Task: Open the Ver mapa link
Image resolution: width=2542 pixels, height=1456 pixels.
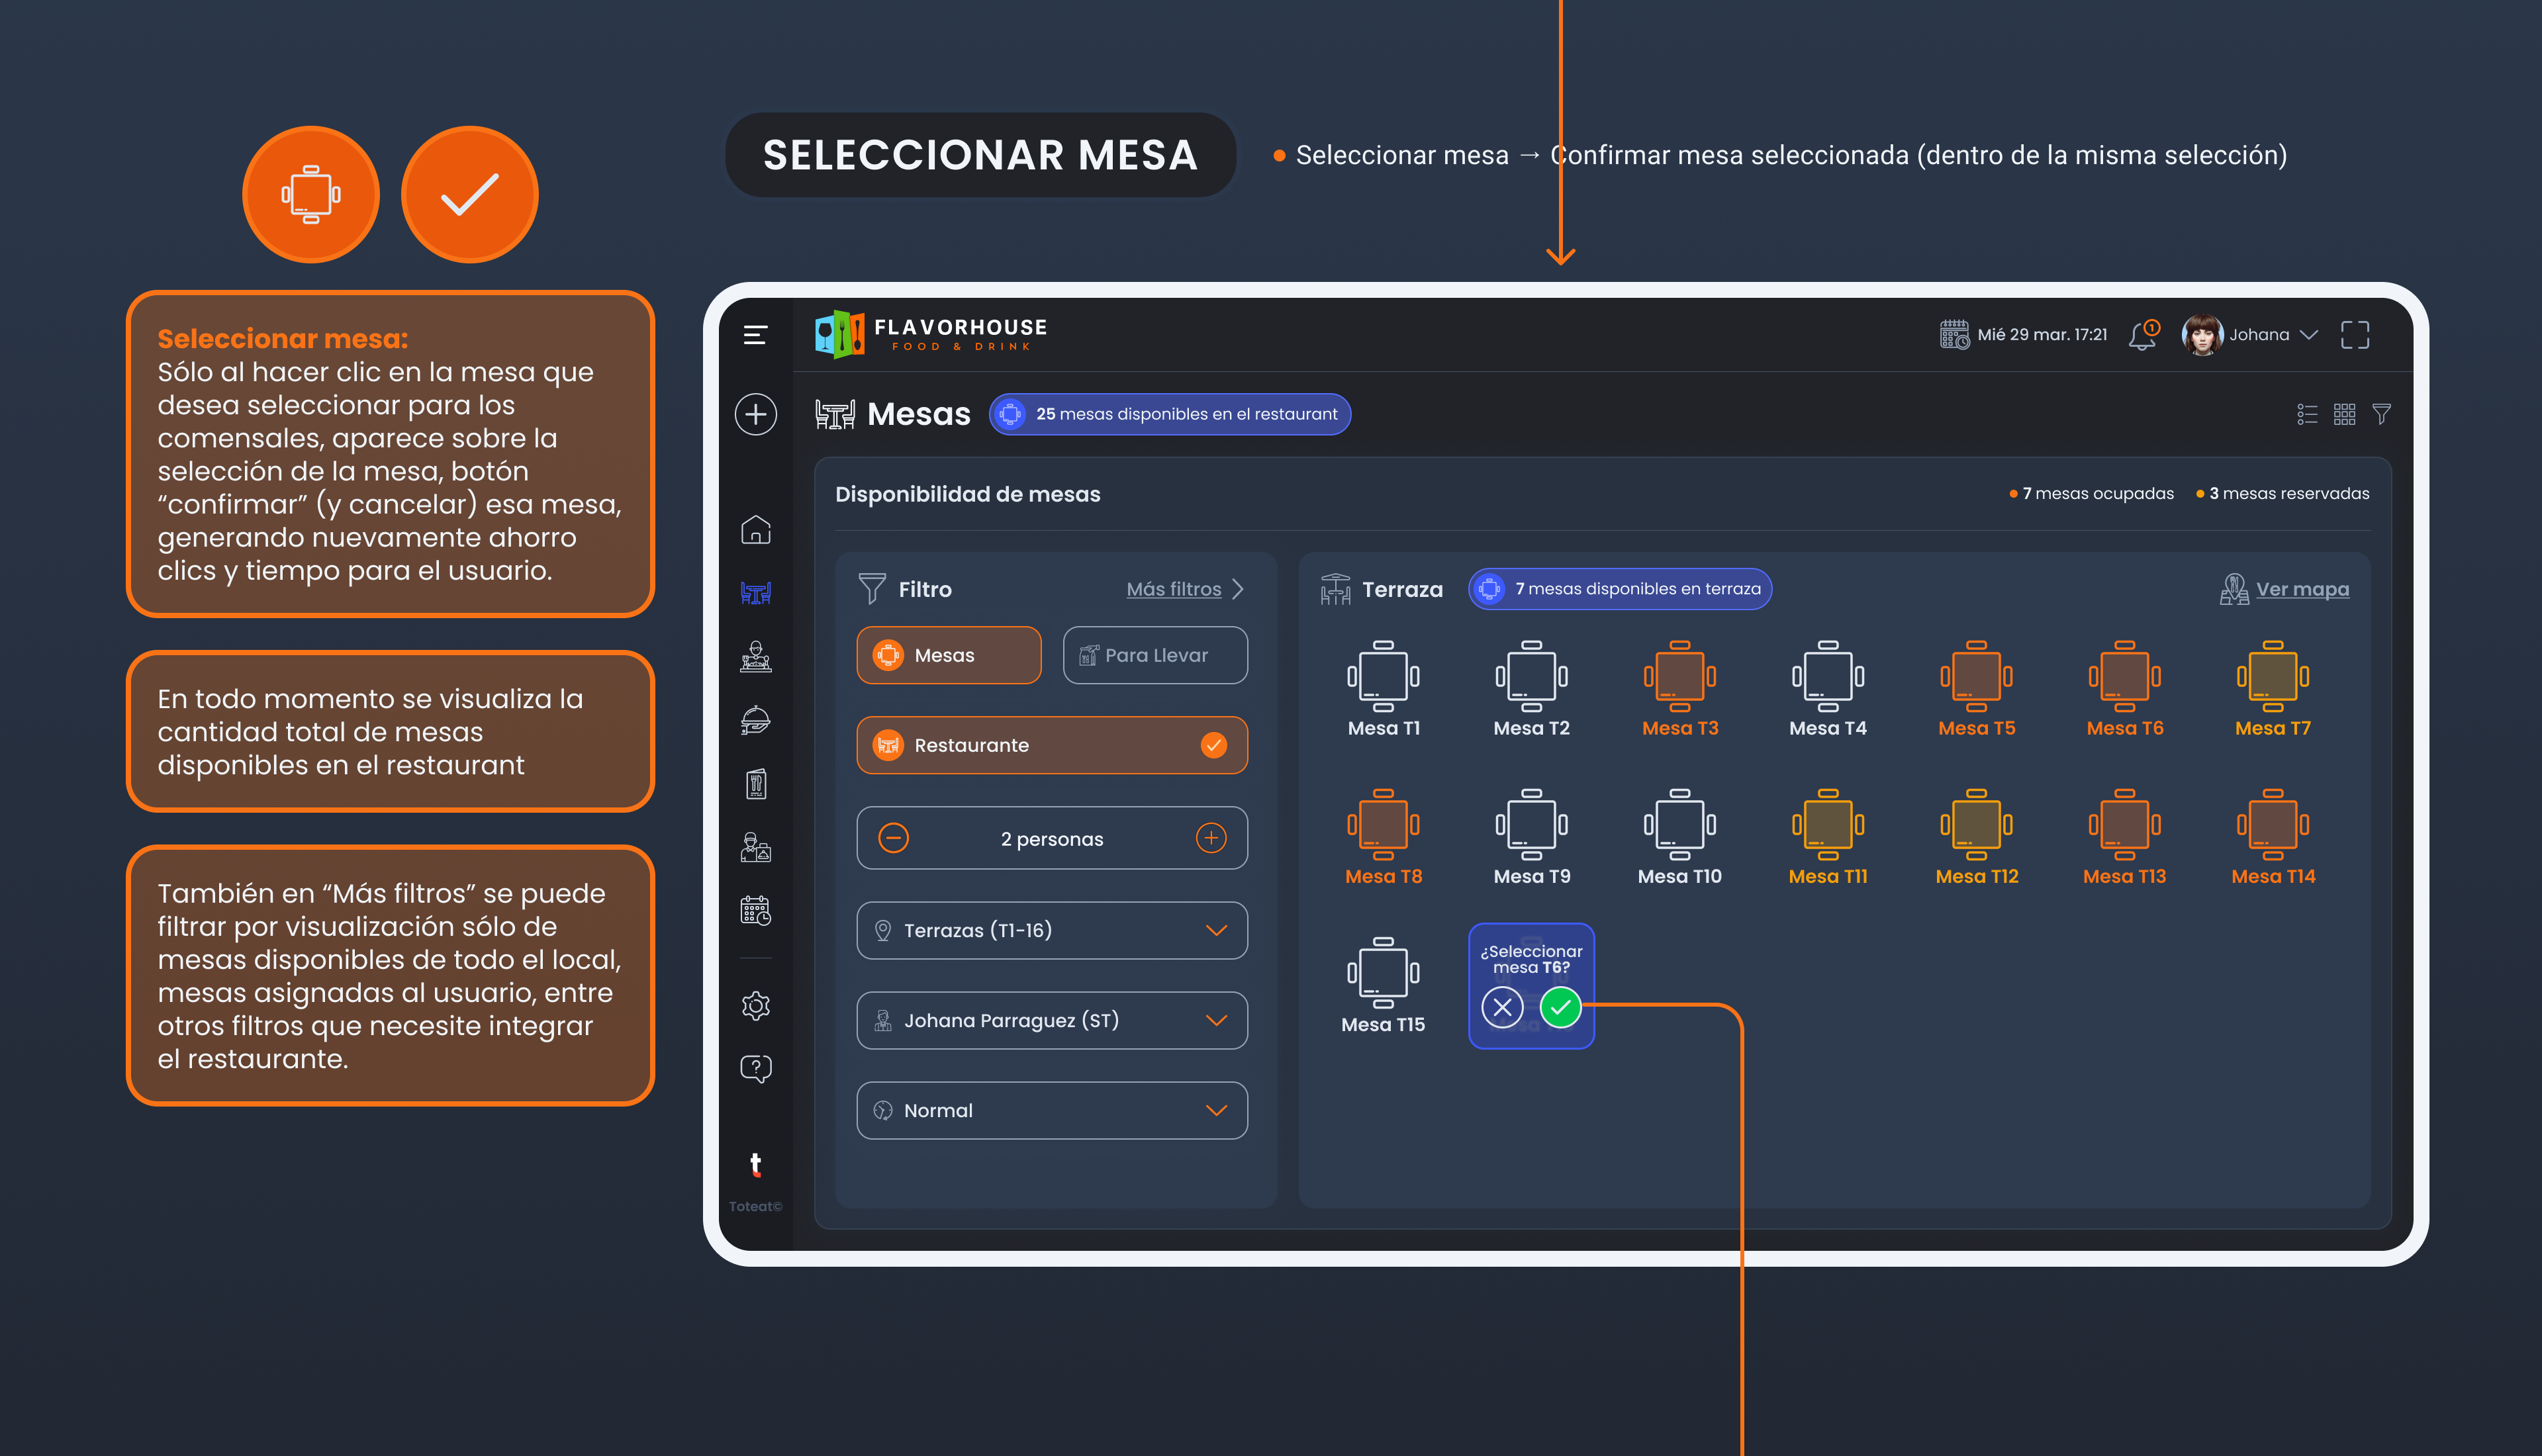Action: click(2301, 589)
